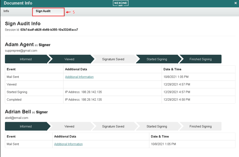Click Adam Agent's email address

coord(21,51)
